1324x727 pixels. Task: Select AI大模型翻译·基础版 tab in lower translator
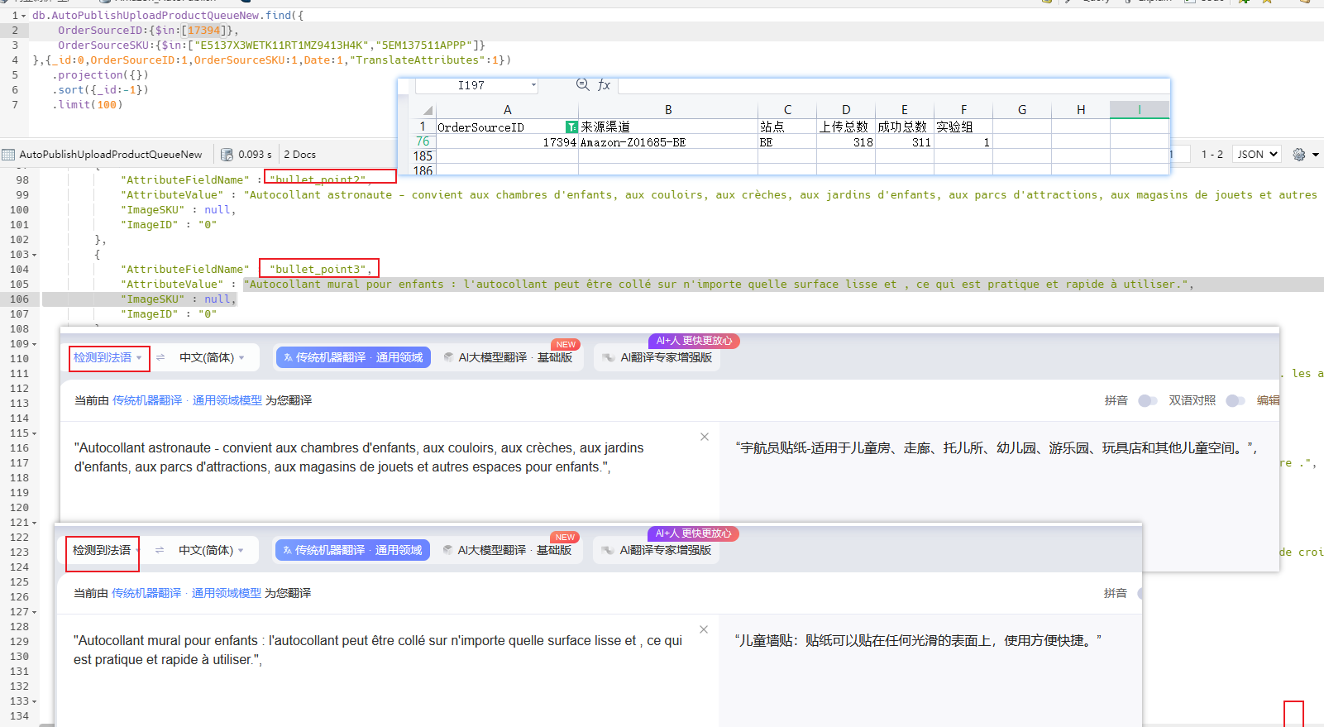click(x=507, y=550)
